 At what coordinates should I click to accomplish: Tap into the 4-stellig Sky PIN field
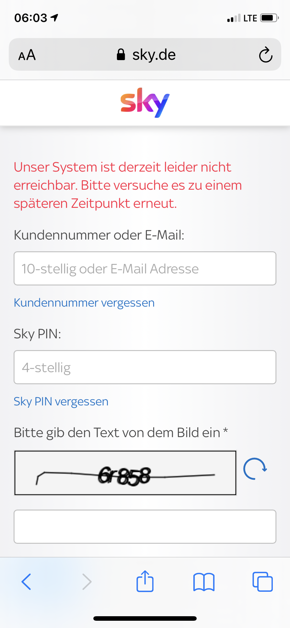(145, 367)
